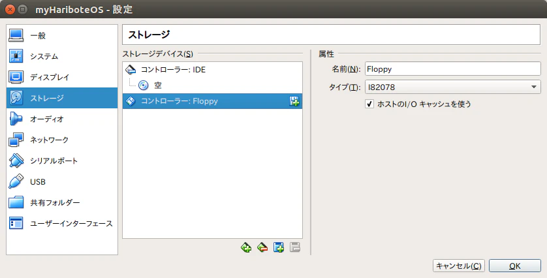Add a new storage attachment from bottom toolbar
Screen dimensions: 547x278
(279, 247)
